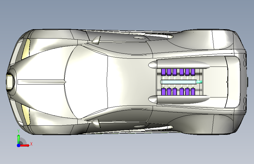
Task: Click the blue Z axis ball of the triad
Action: click(18, 145)
